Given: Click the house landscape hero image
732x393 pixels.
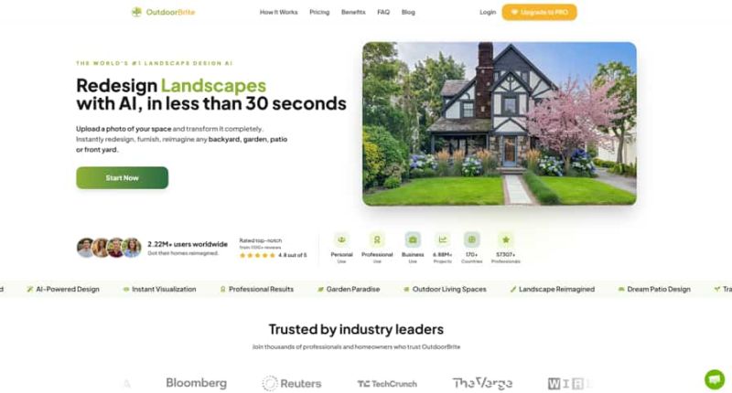Looking at the screenshot, I should point(500,123).
